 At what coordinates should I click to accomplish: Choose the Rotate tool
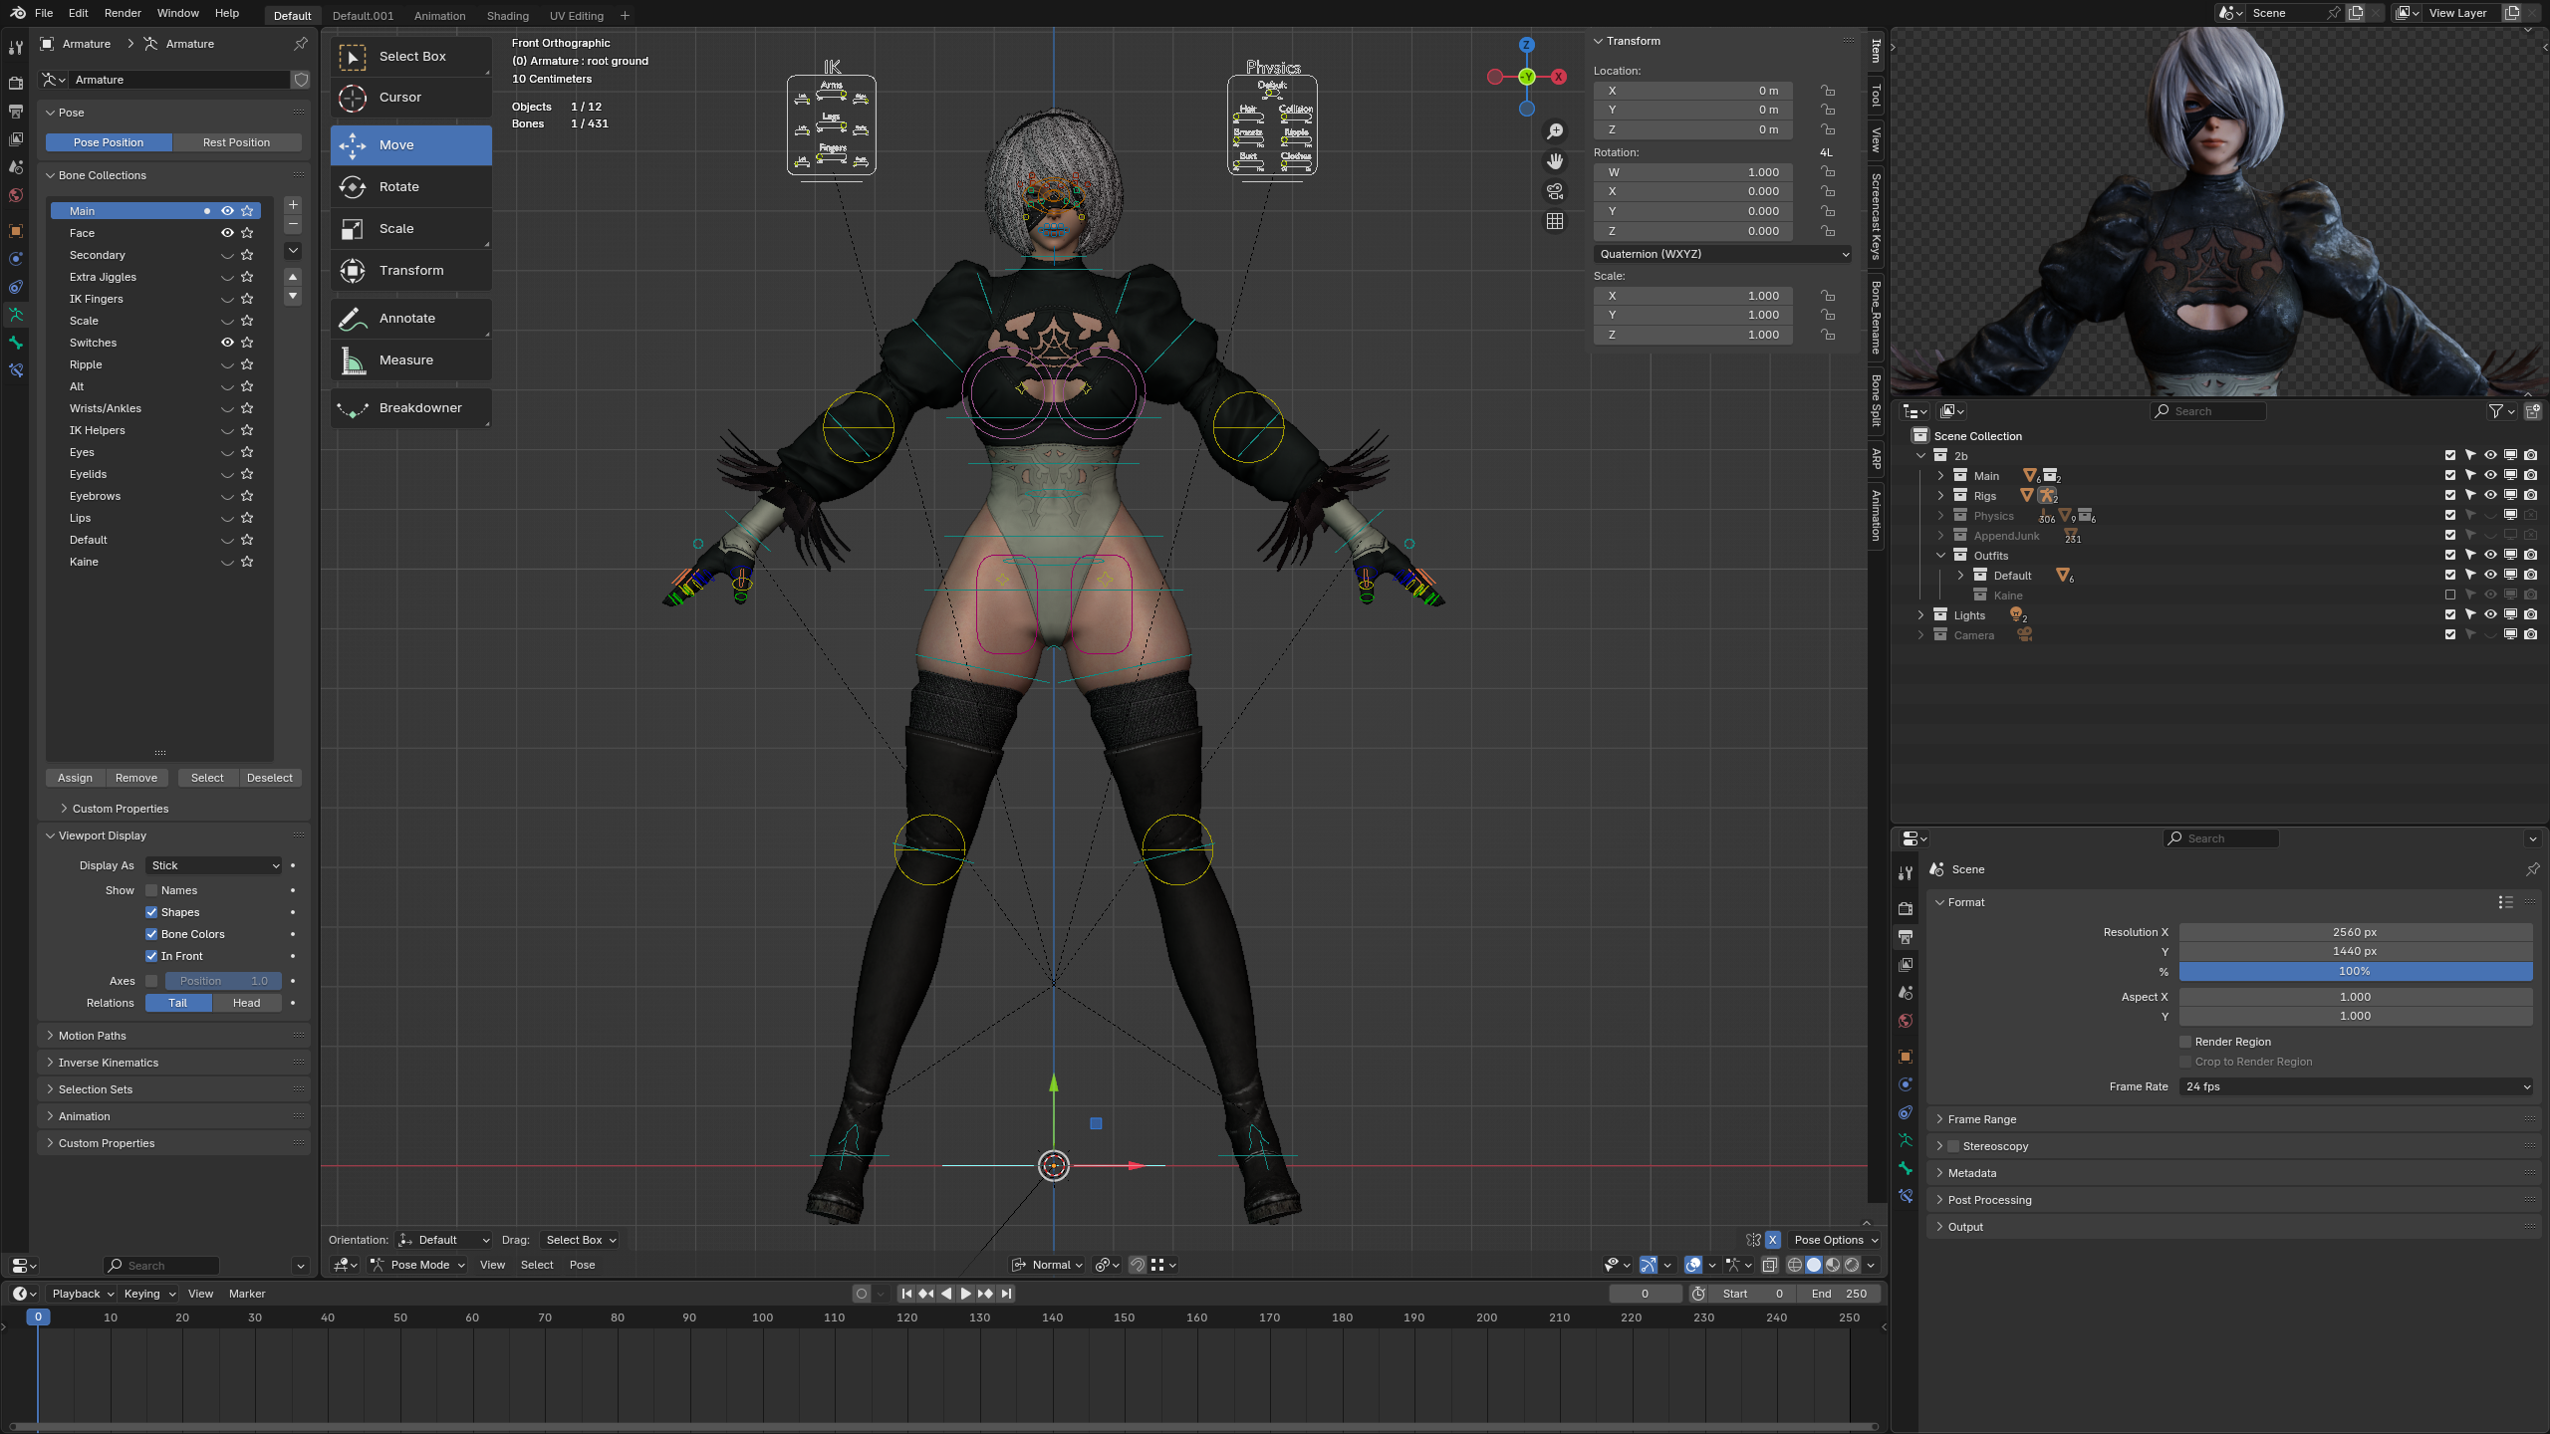[410, 187]
